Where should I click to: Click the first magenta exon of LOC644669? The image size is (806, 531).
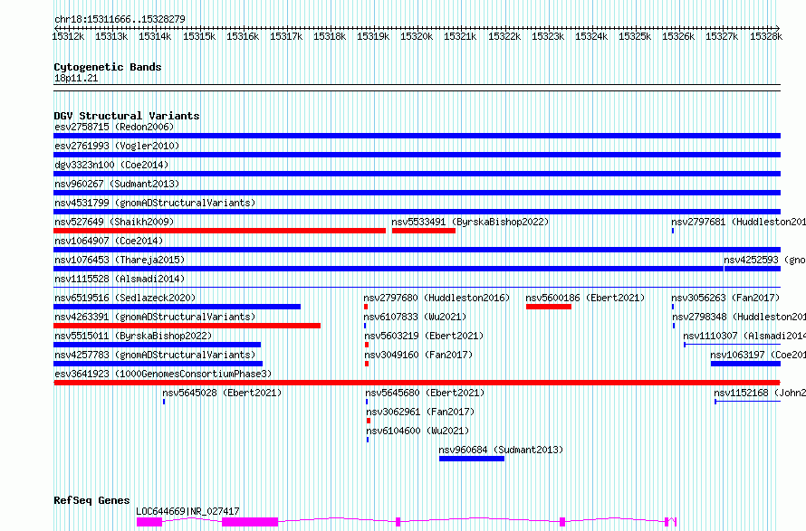[149, 522]
